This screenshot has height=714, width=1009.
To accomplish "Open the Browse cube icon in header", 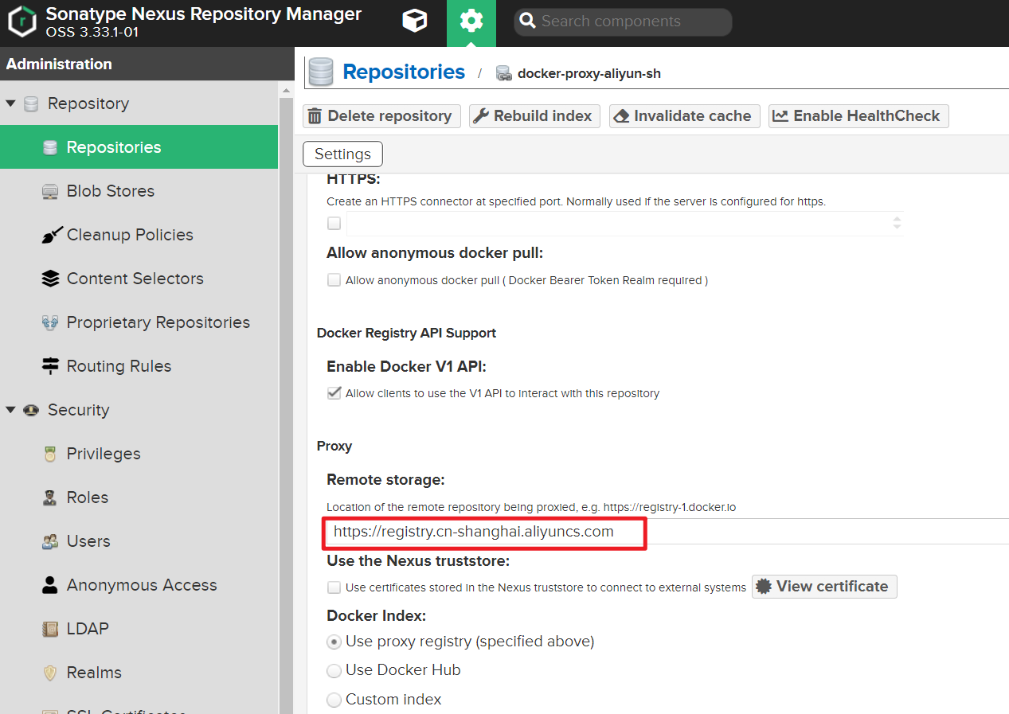I will (x=415, y=21).
